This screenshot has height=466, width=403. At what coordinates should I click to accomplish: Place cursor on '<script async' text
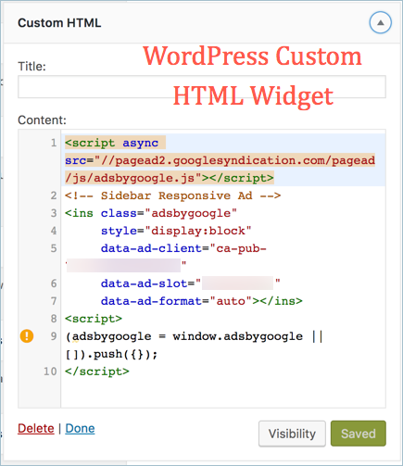[112, 143]
